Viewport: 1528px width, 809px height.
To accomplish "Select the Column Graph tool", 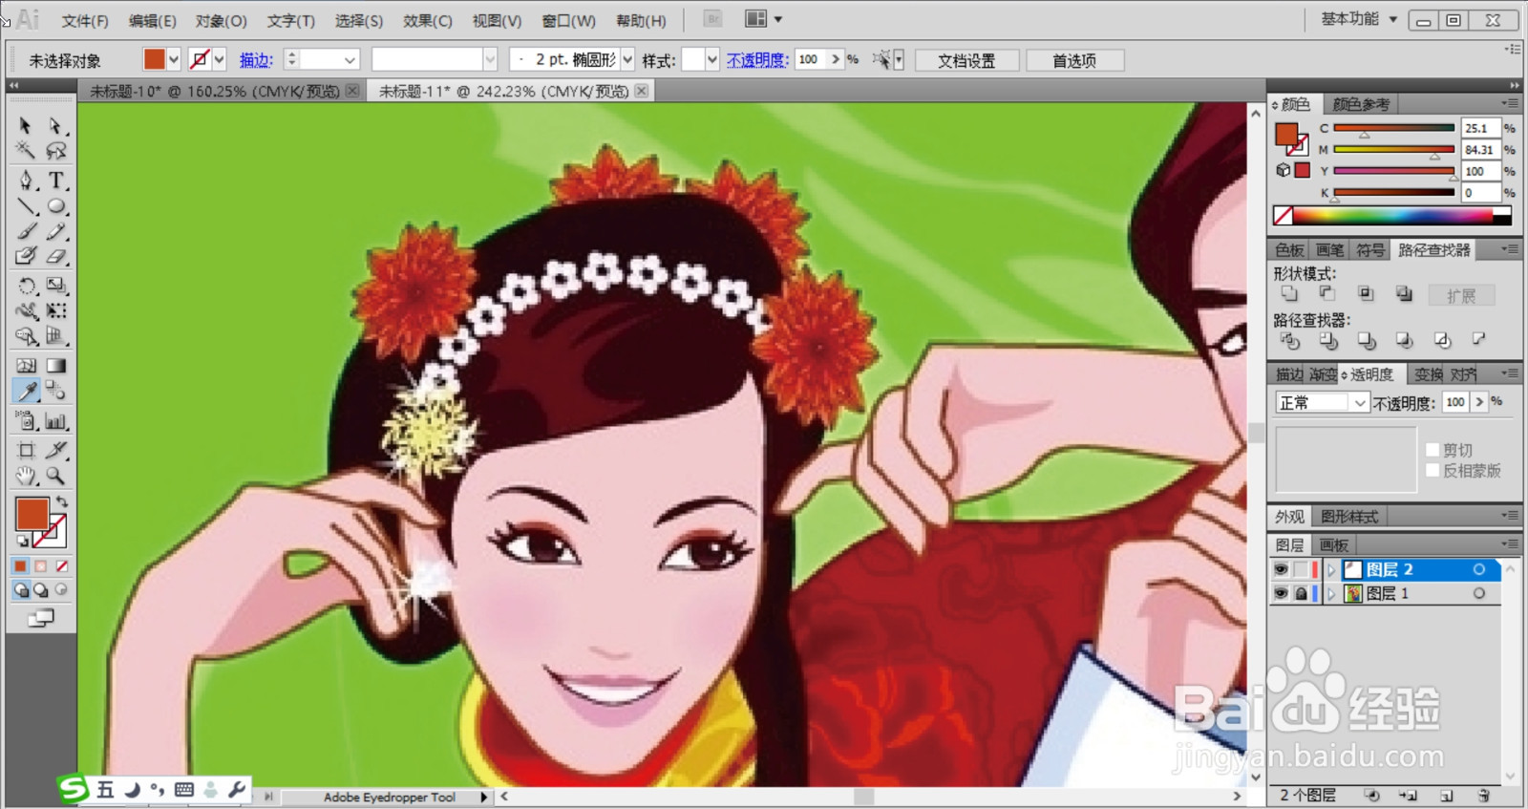I will [x=55, y=420].
